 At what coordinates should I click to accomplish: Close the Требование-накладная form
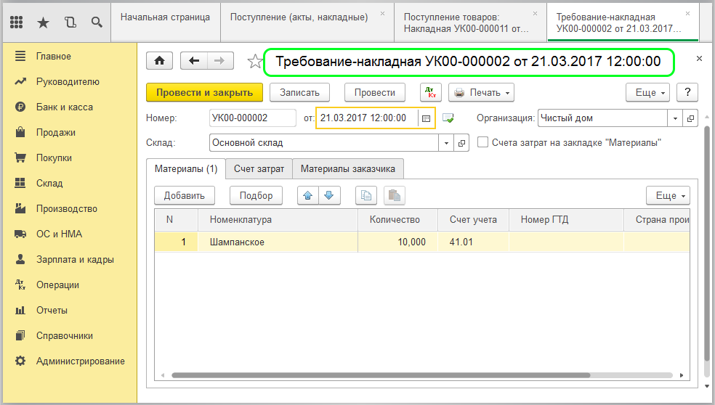[699, 58]
